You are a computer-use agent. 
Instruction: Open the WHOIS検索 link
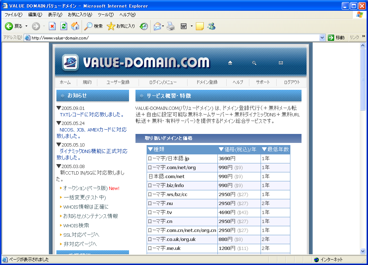click(76, 226)
